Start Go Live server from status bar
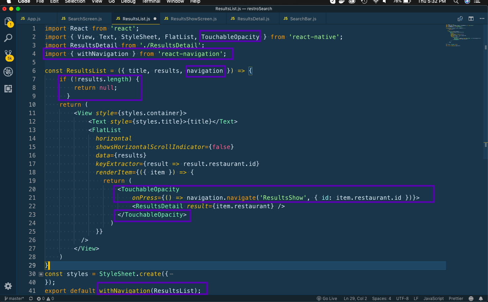Viewport: 488px width, 302px height. pyautogui.click(x=327, y=299)
